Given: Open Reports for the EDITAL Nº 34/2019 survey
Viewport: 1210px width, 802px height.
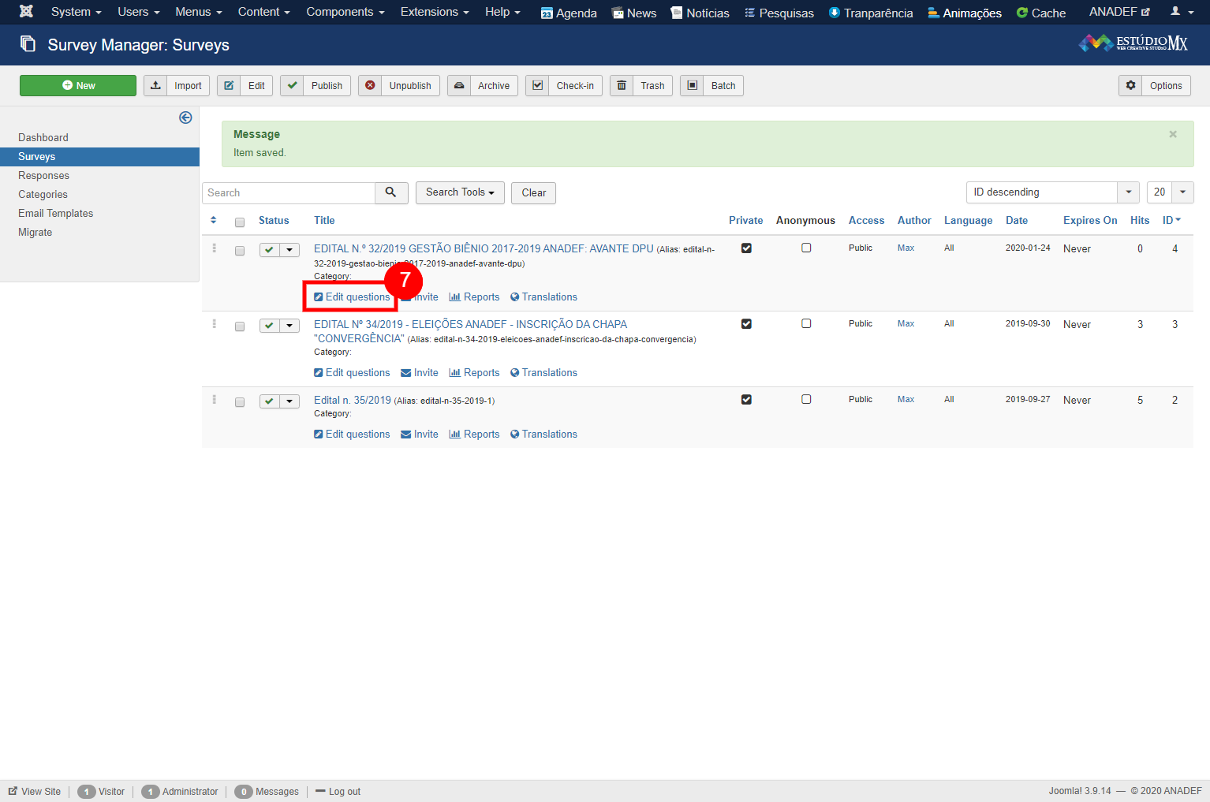Looking at the screenshot, I should pyautogui.click(x=474, y=373).
